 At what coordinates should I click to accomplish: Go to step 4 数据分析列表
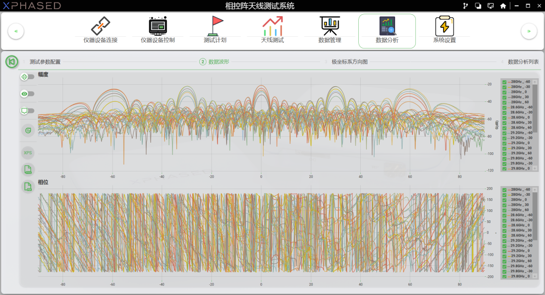pos(523,62)
